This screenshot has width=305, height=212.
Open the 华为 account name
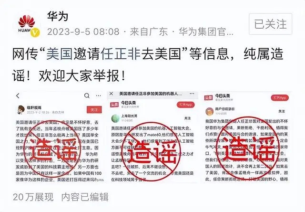[58, 16]
